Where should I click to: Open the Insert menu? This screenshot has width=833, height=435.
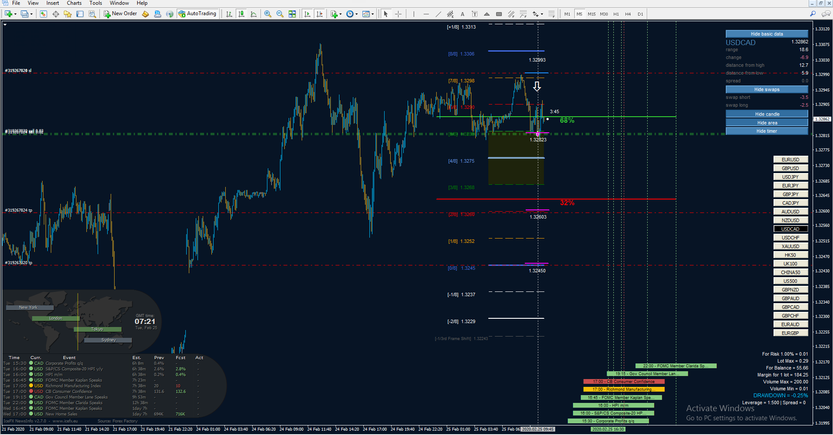point(53,3)
